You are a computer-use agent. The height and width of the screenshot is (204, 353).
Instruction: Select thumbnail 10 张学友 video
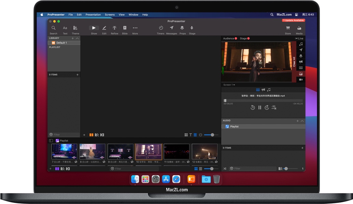click(149, 152)
